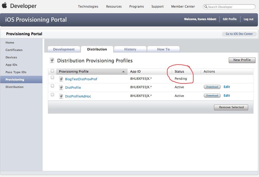Click the Actions column header
Image resolution: width=259 pixels, height=177 pixels.
[209, 72]
